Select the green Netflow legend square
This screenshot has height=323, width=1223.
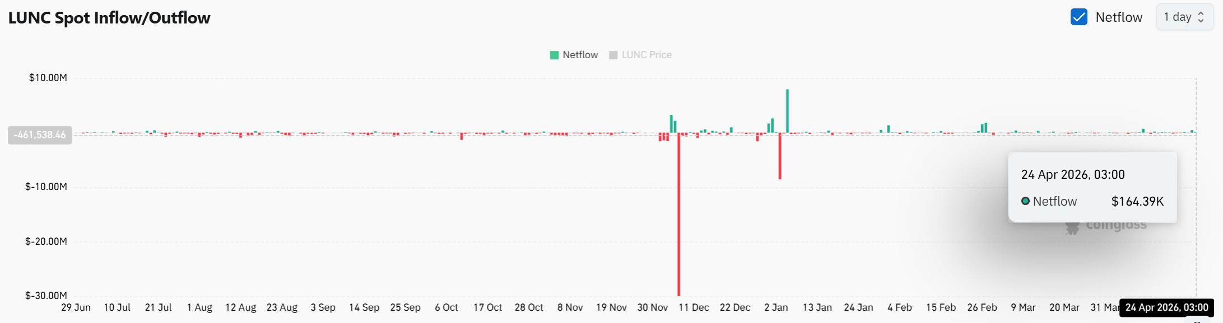(x=554, y=54)
